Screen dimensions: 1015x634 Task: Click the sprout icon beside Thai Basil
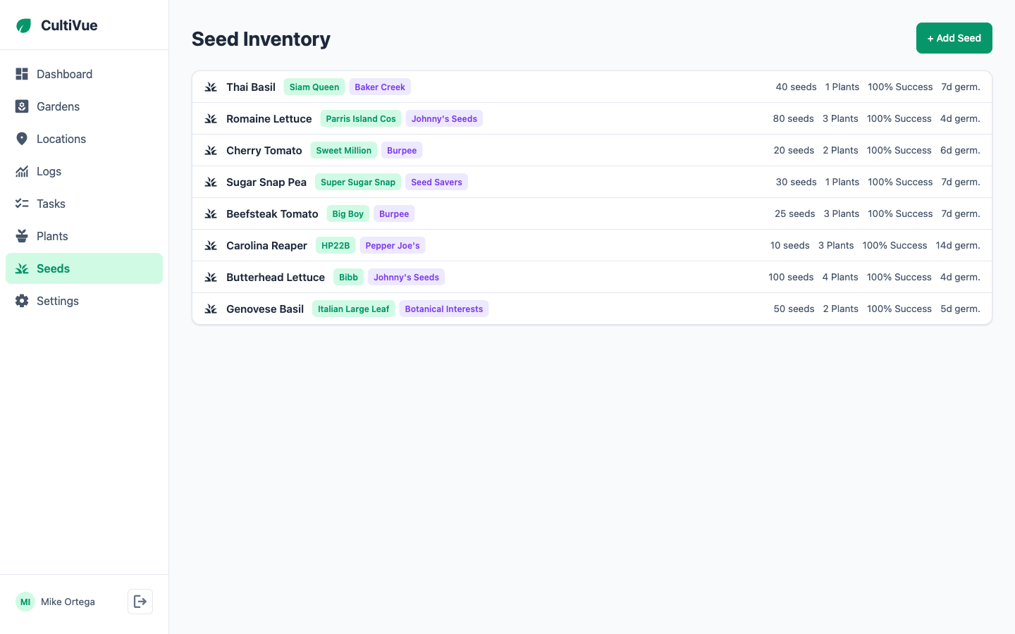[x=210, y=87]
